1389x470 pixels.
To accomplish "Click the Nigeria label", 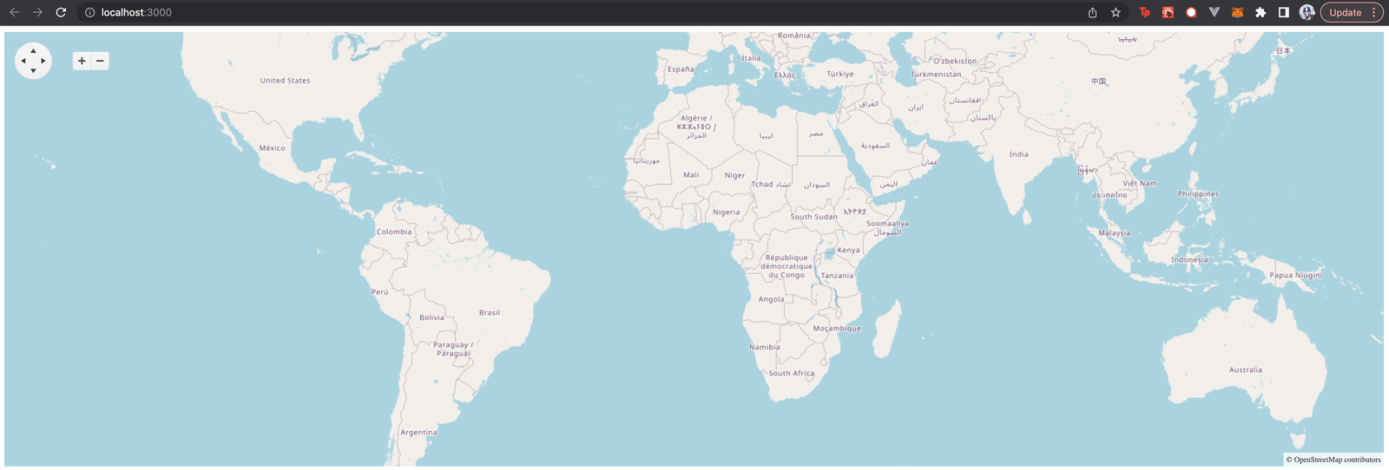I will point(726,212).
